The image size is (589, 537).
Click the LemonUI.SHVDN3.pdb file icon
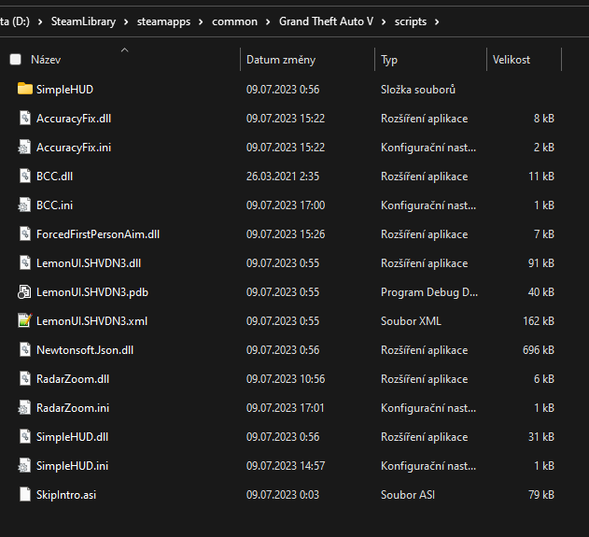pos(25,291)
